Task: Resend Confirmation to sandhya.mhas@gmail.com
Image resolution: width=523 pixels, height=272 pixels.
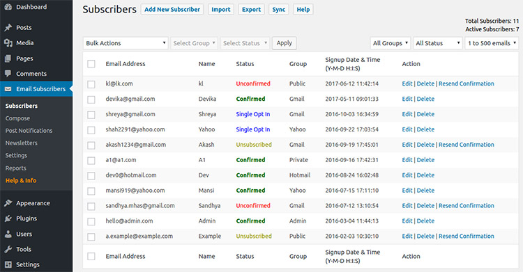Action: click(467, 206)
